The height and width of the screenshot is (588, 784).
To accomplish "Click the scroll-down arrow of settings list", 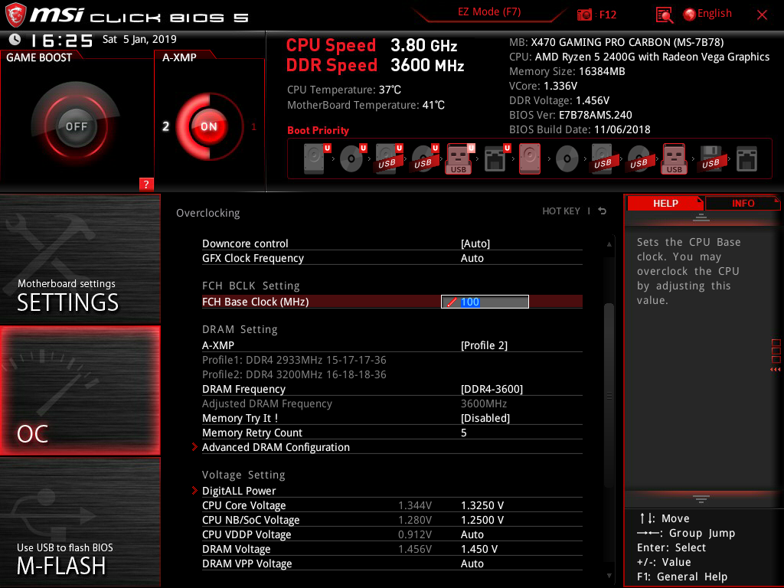I will 609,576.
